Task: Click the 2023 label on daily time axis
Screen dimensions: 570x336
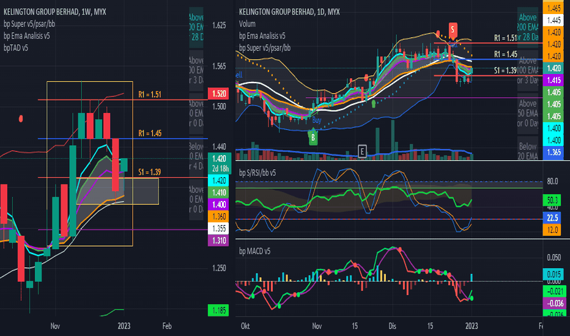Action: click(472, 326)
